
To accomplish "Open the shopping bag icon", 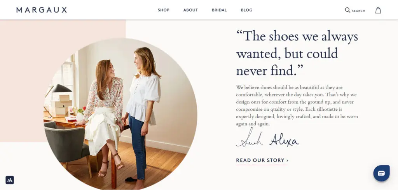I will (x=378, y=10).
